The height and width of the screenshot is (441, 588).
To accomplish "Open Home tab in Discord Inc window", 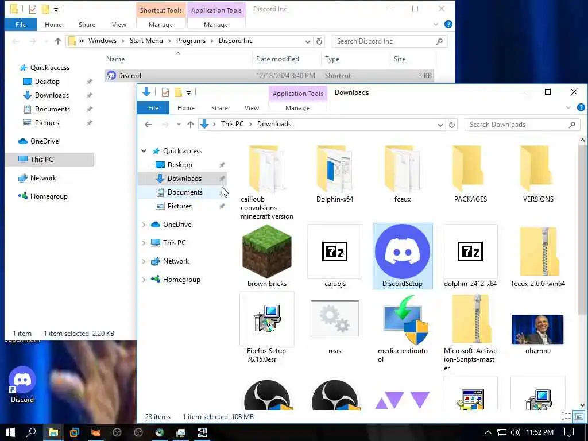I will [x=53, y=25].
